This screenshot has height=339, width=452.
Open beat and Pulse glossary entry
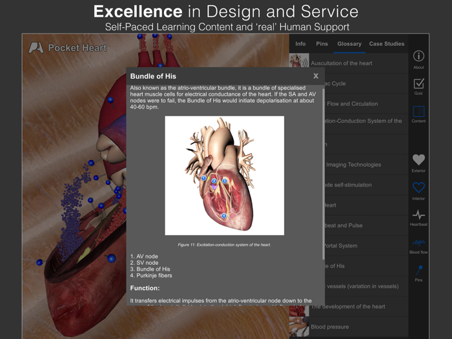pyautogui.click(x=366, y=225)
